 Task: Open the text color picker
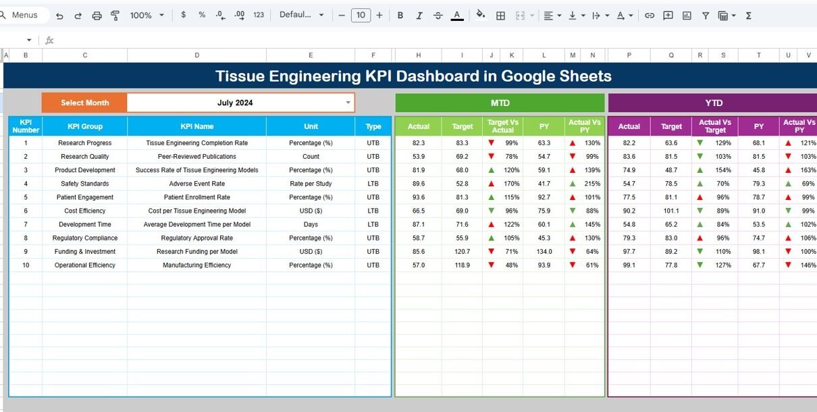pyautogui.click(x=457, y=16)
